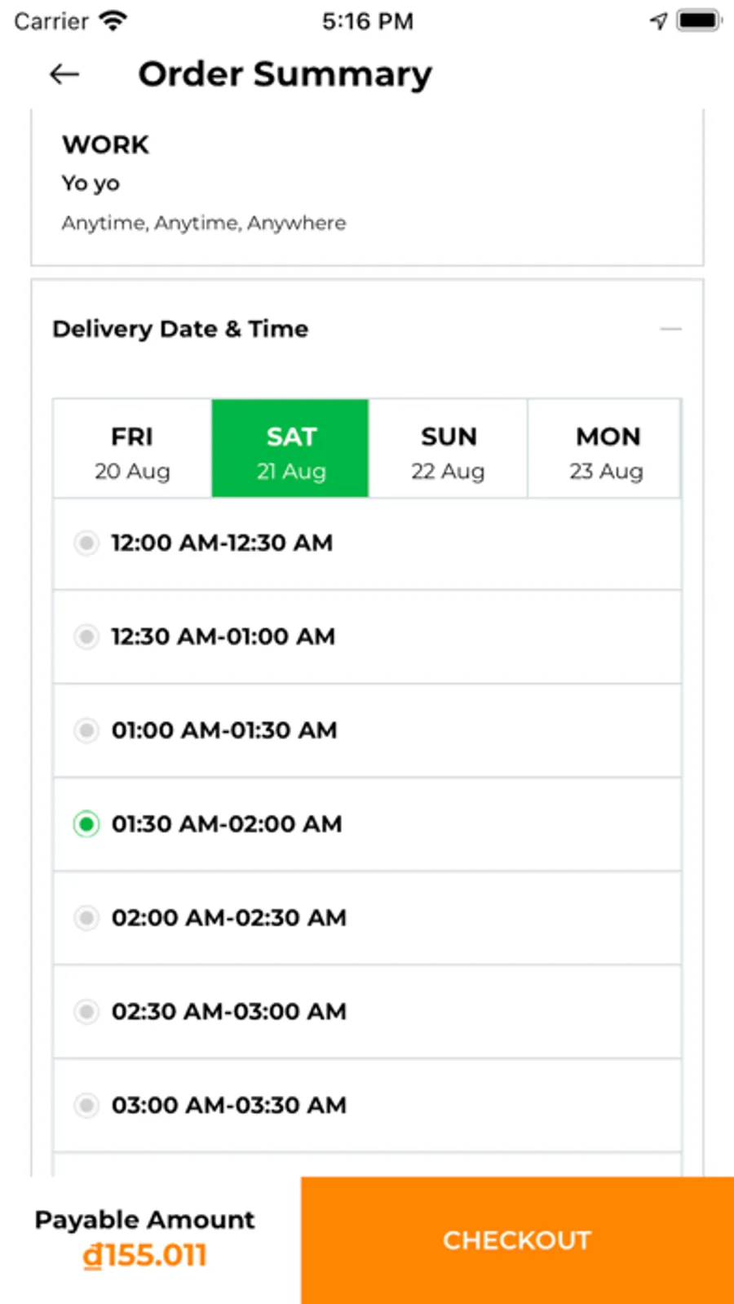Select the SAT 21 Aug tab
The width and height of the screenshot is (734, 1304).
tap(290, 450)
